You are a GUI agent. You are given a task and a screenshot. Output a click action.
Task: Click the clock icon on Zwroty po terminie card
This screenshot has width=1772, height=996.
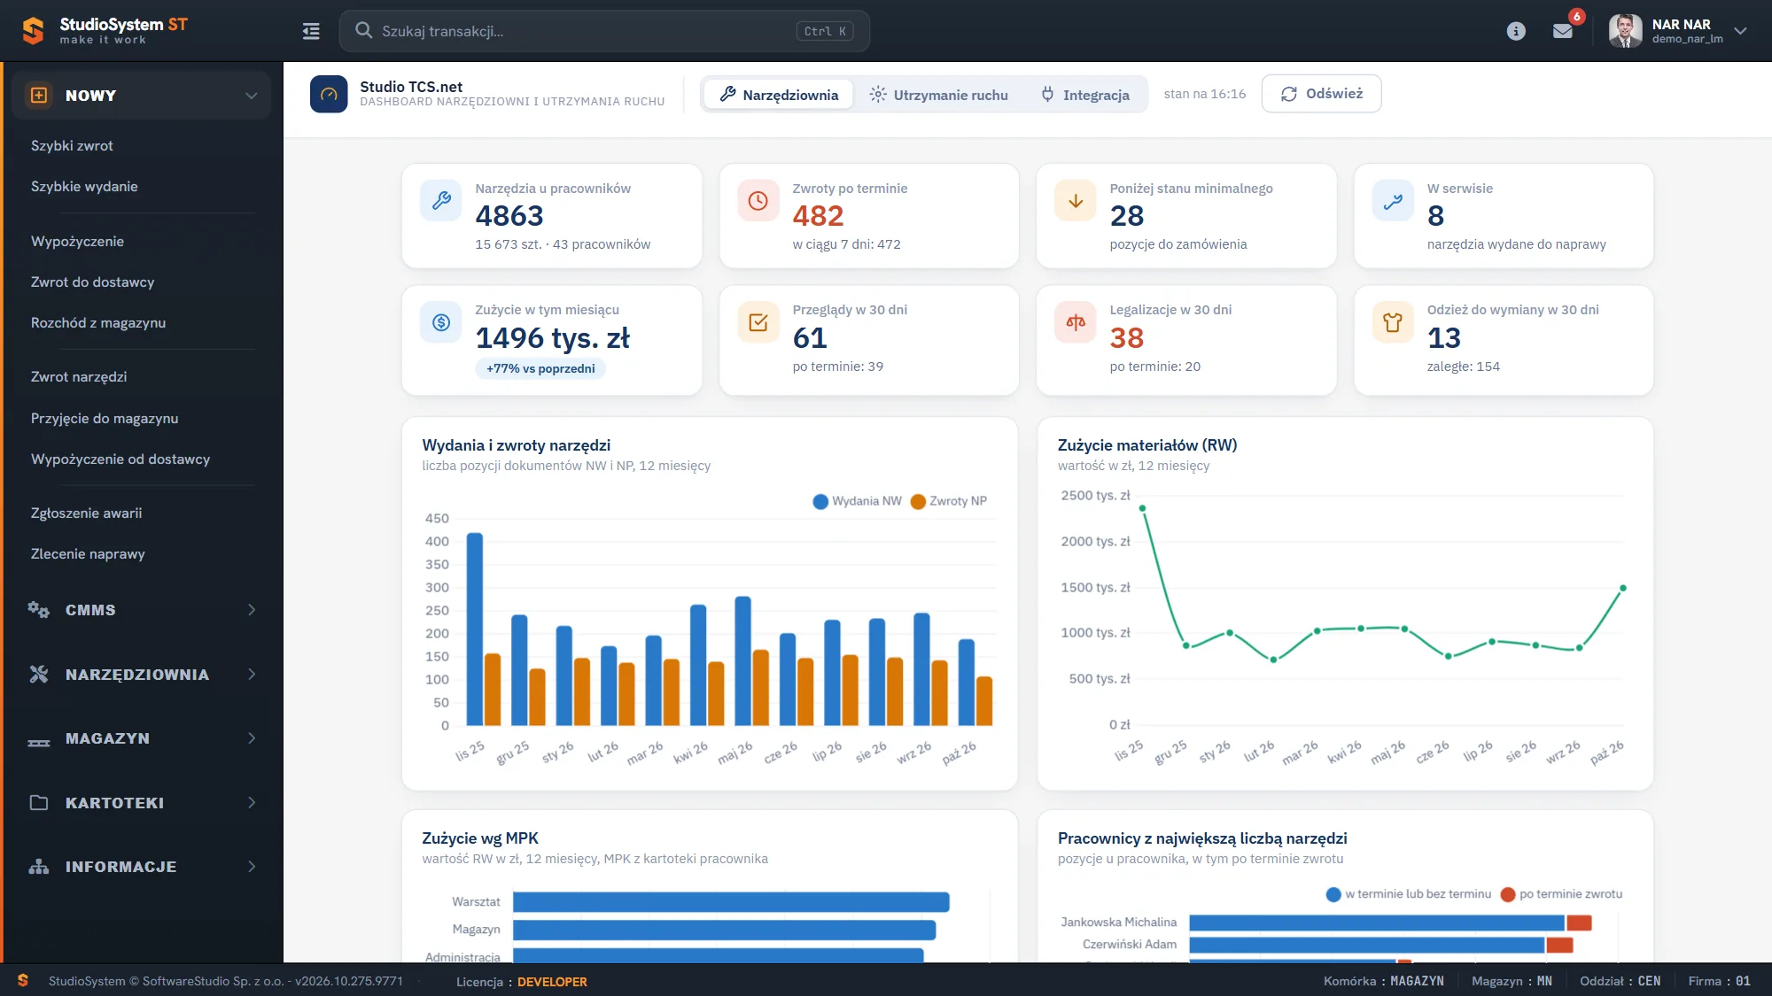(x=758, y=201)
